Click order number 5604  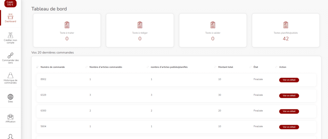click(43, 126)
